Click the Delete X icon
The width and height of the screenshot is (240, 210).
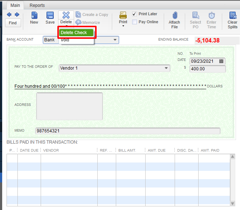point(66,15)
